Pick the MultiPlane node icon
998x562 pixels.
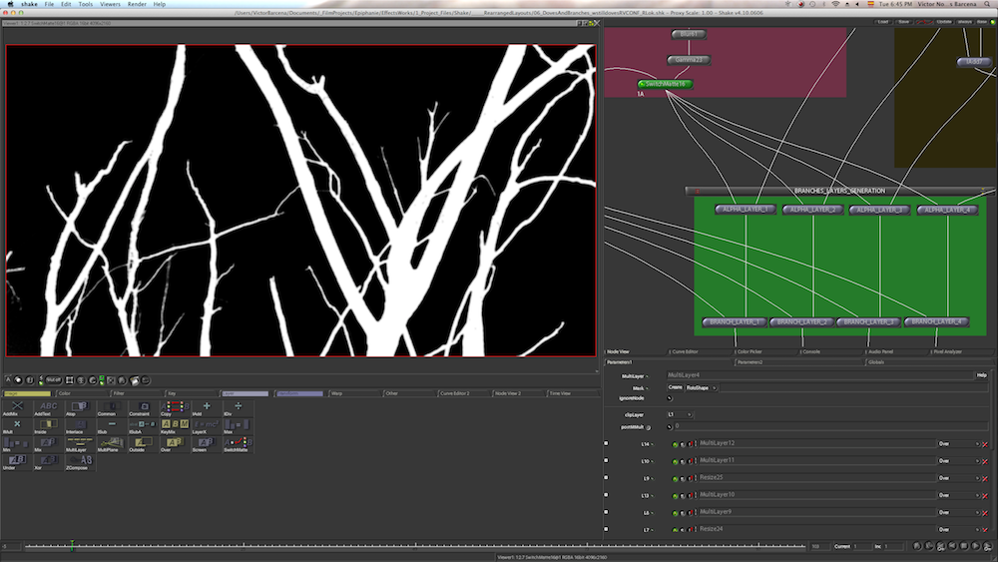(x=110, y=440)
